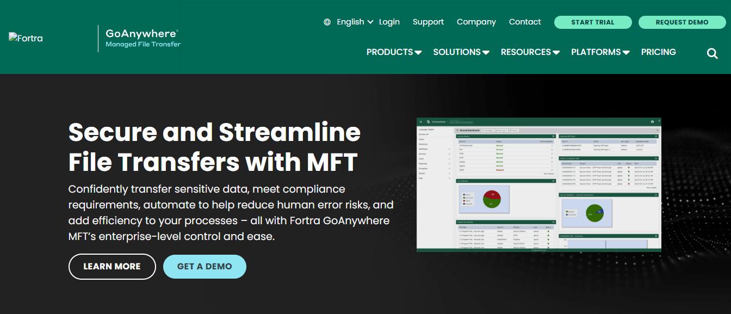
Task: Click the Start Trial button
Action: coord(593,22)
